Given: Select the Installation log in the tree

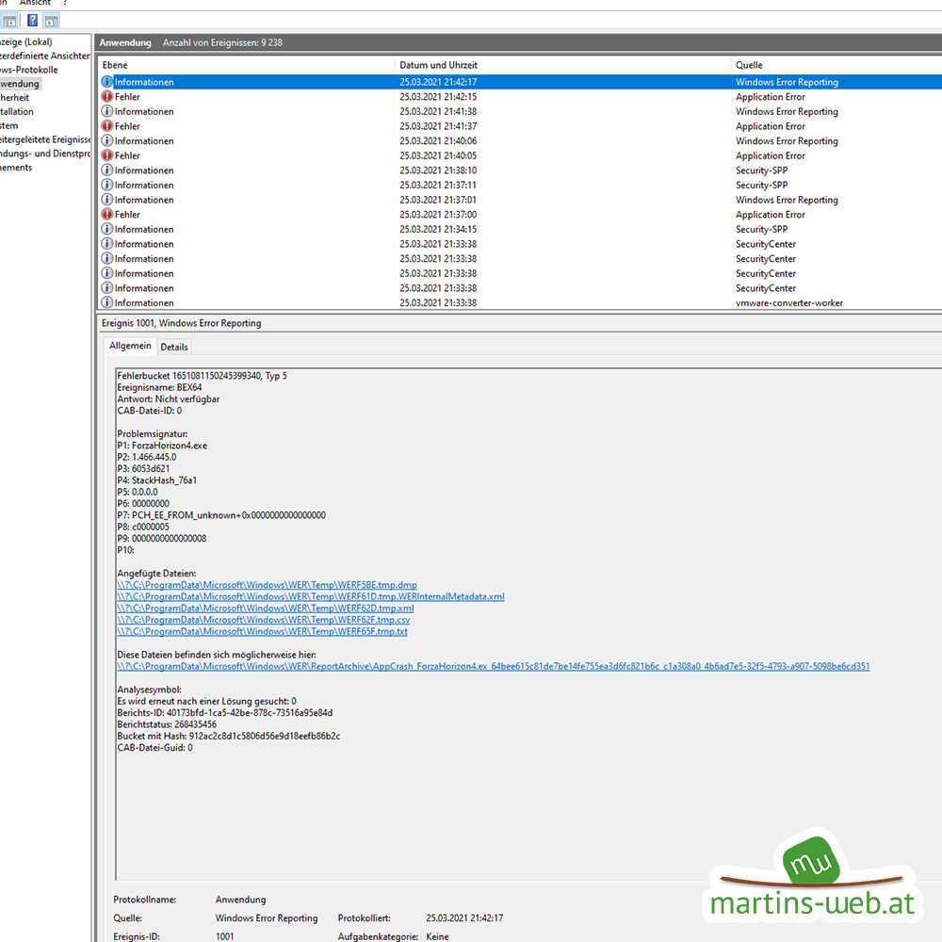Looking at the screenshot, I should pos(17,112).
